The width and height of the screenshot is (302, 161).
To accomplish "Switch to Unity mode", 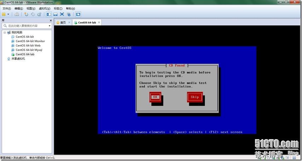I will [x=69, y=14].
